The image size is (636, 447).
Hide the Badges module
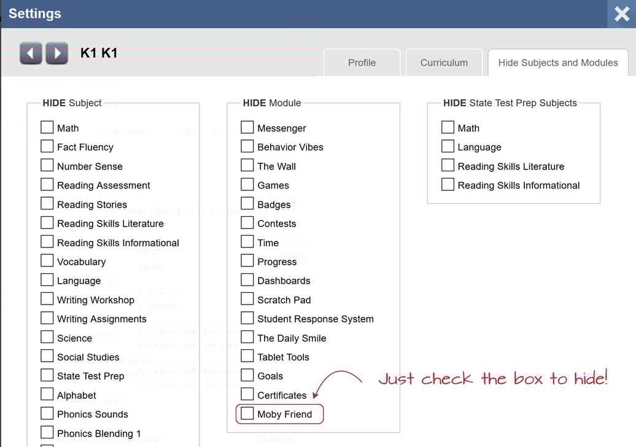[247, 204]
